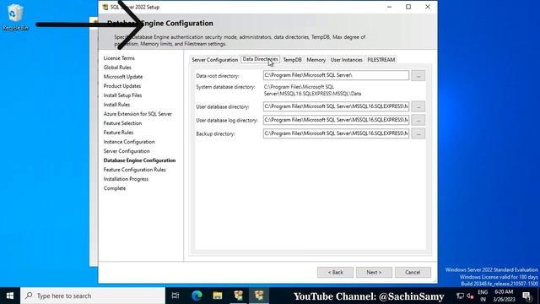Open the Recycle Bin desktop icon

pos(15,17)
